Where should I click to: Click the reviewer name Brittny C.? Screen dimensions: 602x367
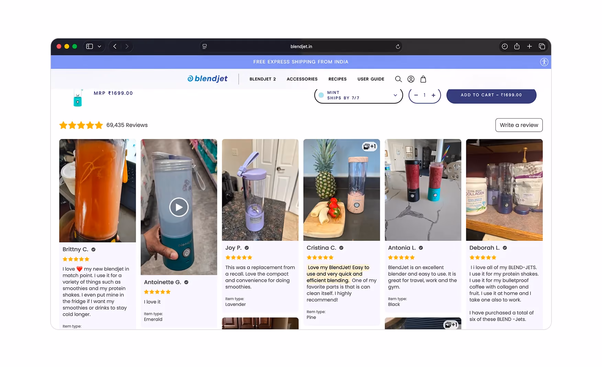pos(76,249)
